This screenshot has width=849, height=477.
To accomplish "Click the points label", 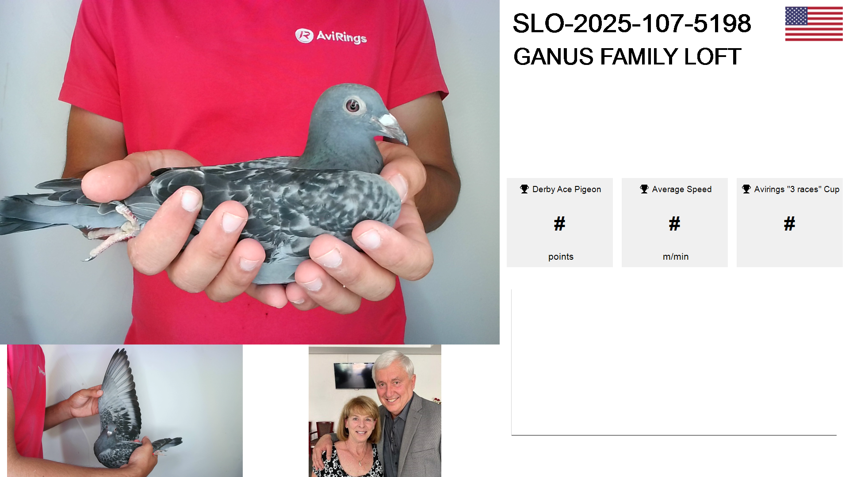I will pyautogui.click(x=561, y=257).
